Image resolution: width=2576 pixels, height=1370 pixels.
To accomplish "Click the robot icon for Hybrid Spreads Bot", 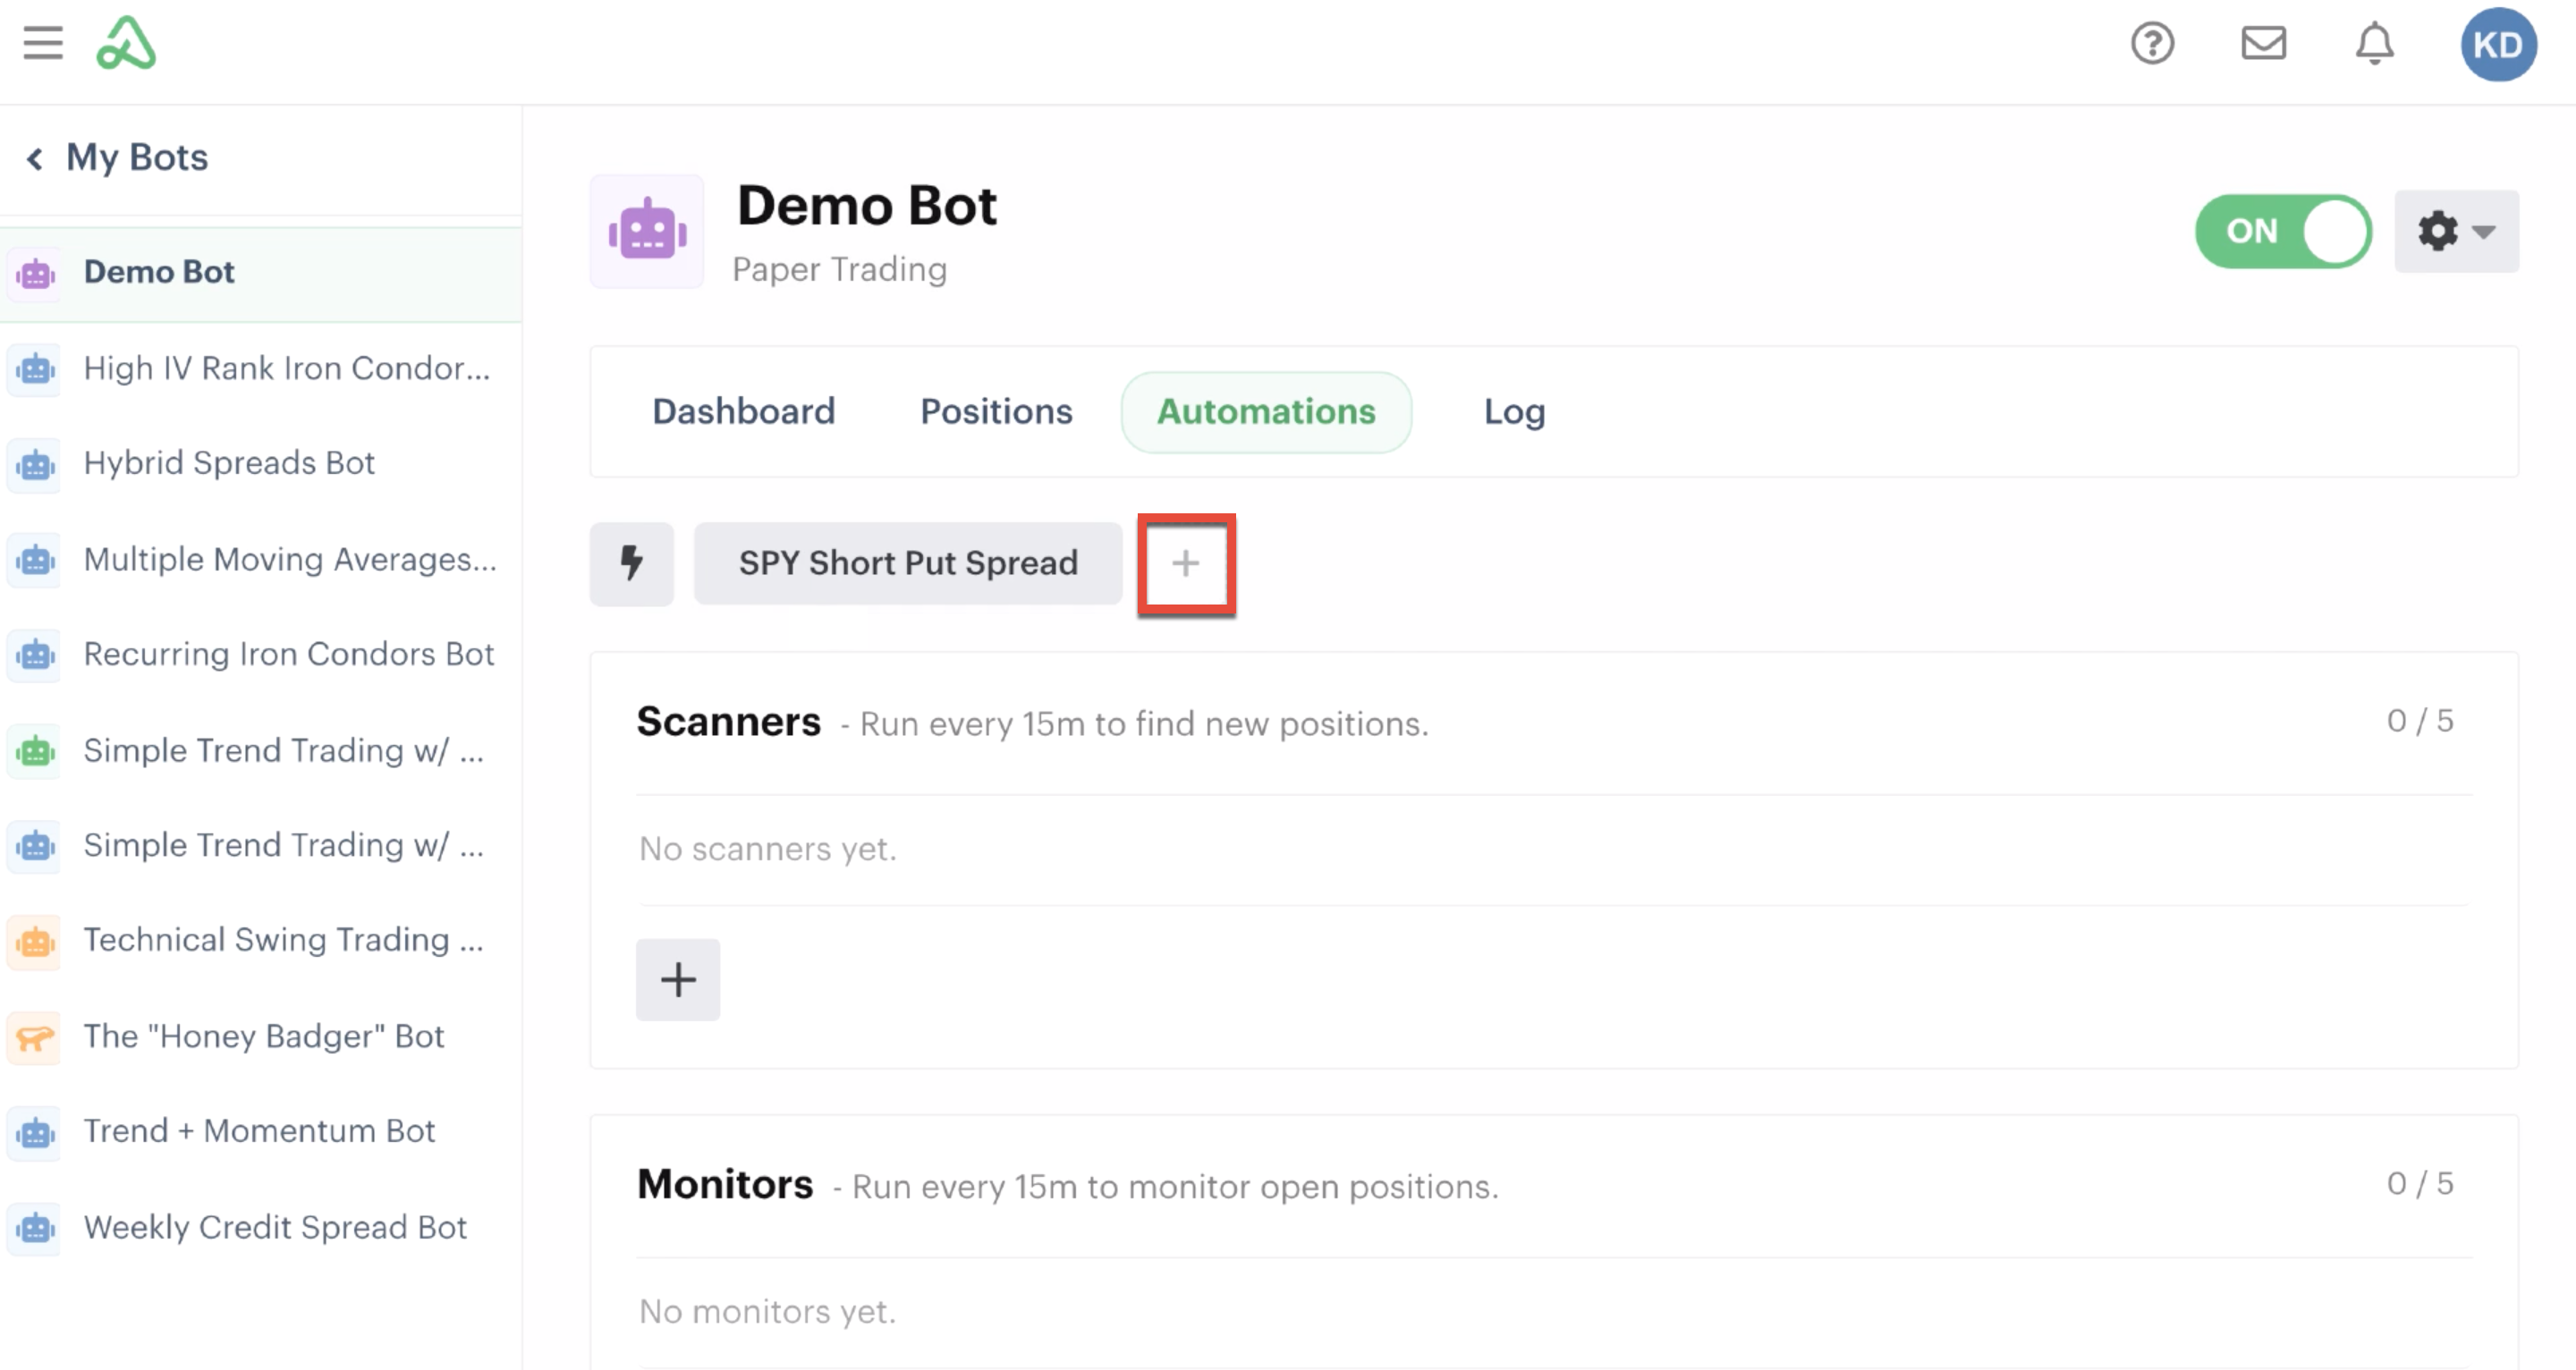I will point(35,464).
